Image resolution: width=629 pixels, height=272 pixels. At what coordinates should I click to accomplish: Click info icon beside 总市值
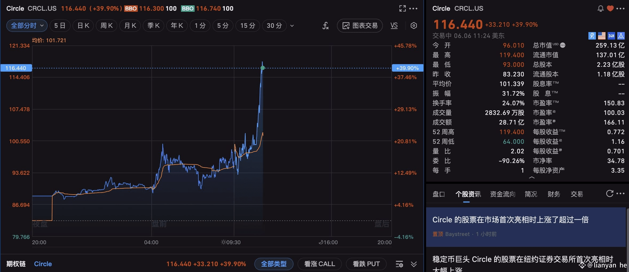(x=563, y=45)
